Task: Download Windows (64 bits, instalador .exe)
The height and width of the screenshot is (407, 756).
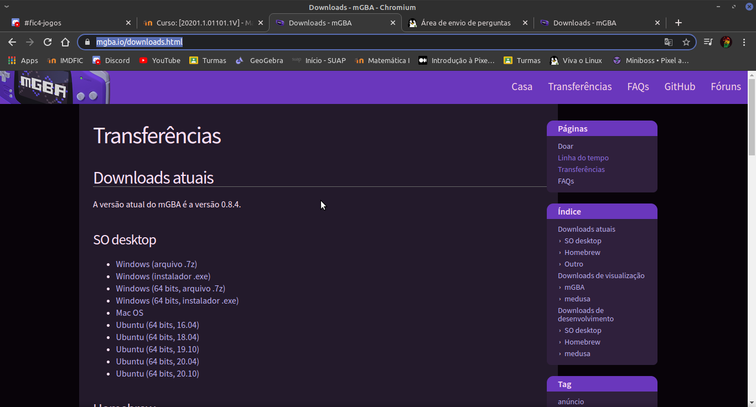Action: point(177,301)
